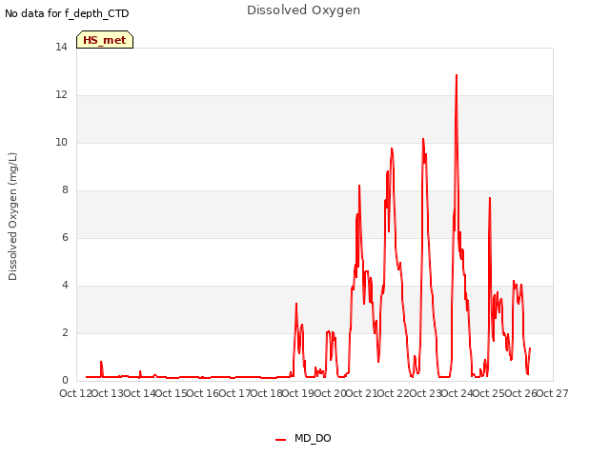610x457 pixels.
Task: Click the Oct 18 x-axis label
Action: (x=267, y=393)
